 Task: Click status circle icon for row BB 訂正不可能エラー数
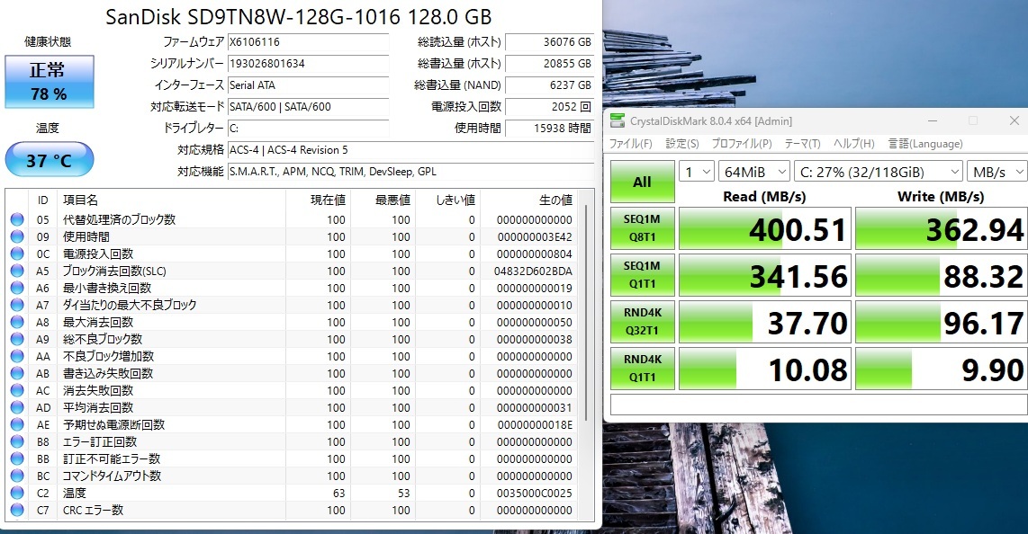tap(17, 458)
